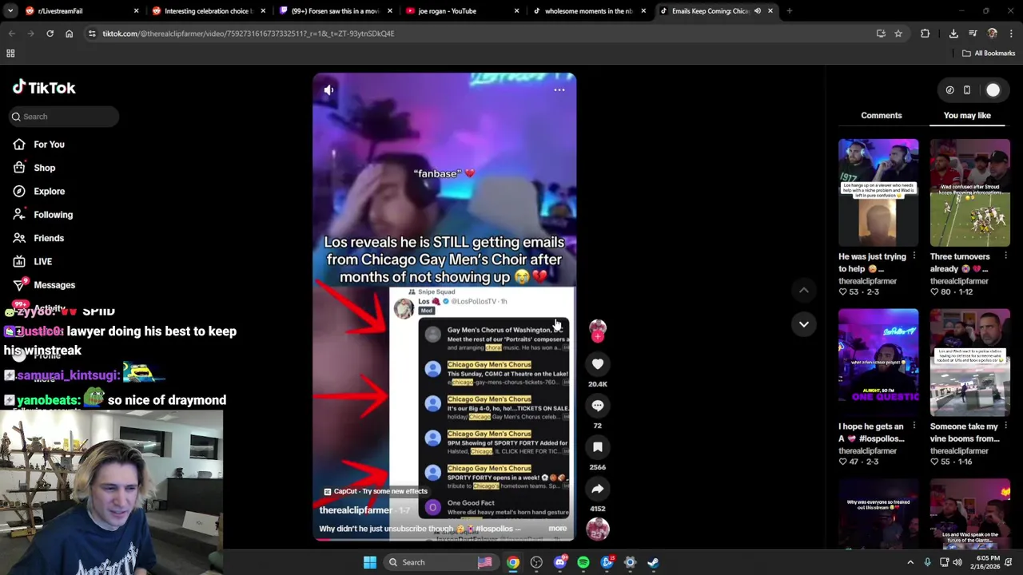
Task: Open Spotify from the taskbar
Action: pos(583,562)
